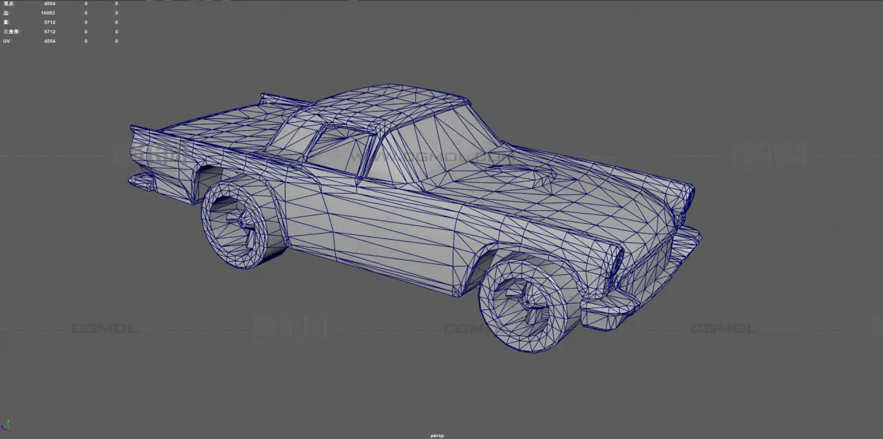The image size is (883, 439).
Task: Click the 5712 value in the 三角形 row
Action: pos(50,32)
